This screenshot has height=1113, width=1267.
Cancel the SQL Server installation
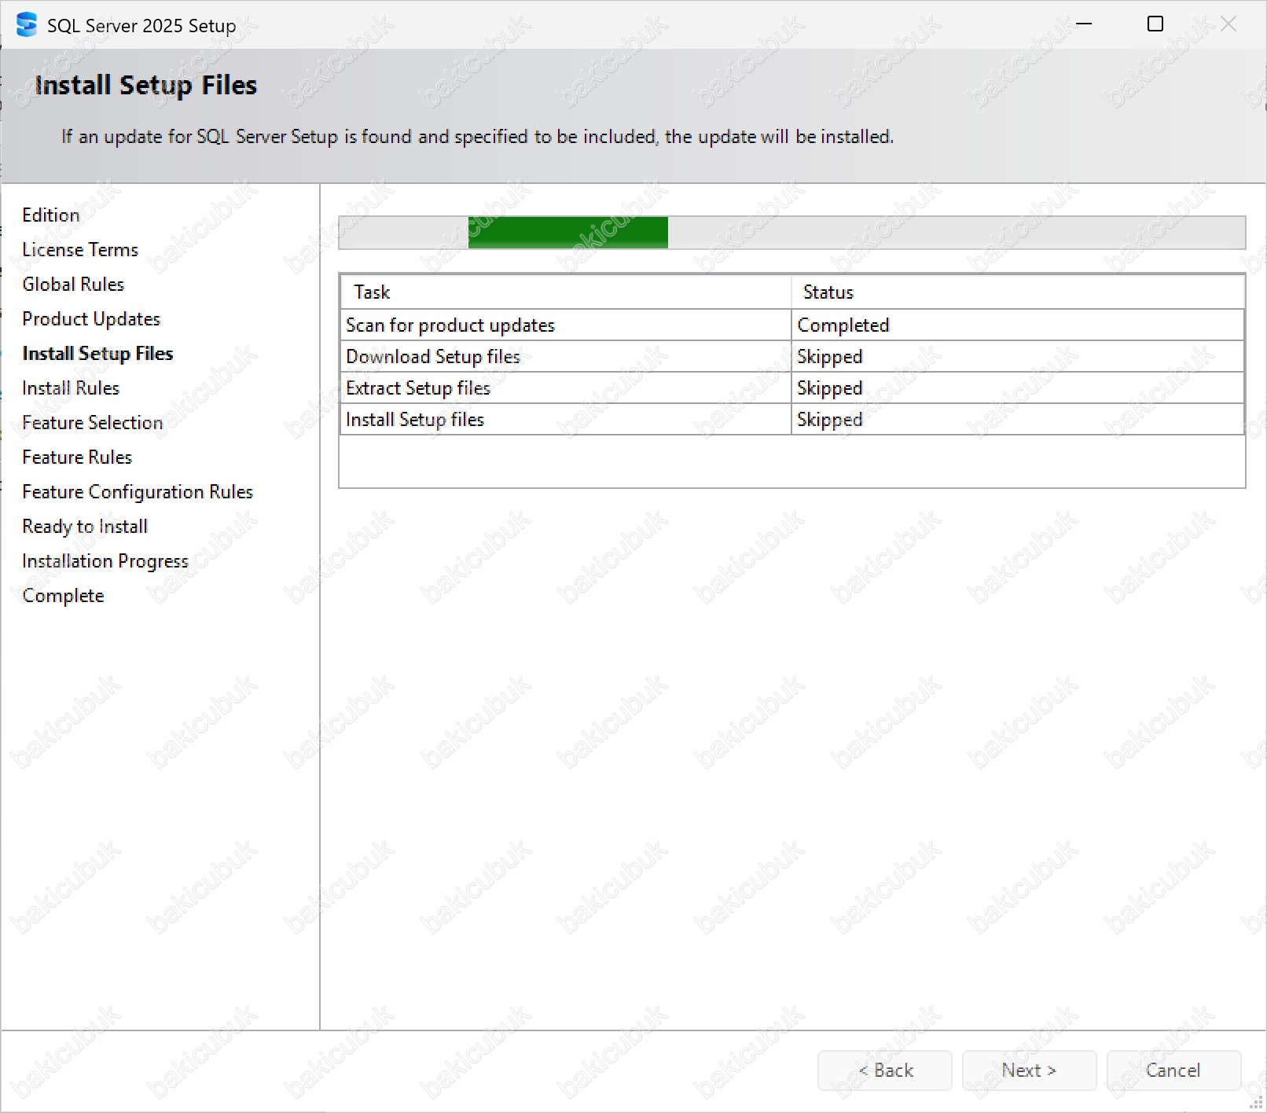click(1173, 1070)
